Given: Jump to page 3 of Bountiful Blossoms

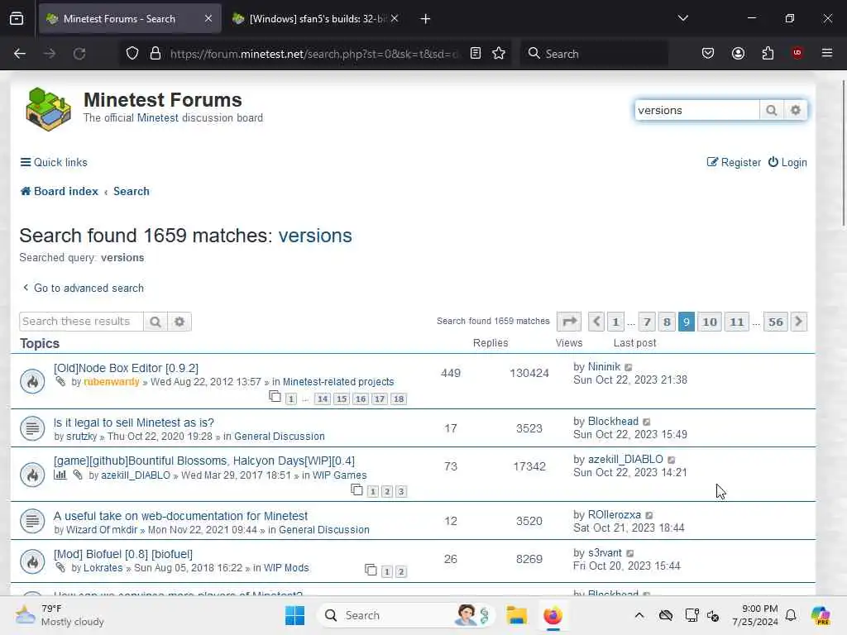Looking at the screenshot, I should (x=401, y=491).
